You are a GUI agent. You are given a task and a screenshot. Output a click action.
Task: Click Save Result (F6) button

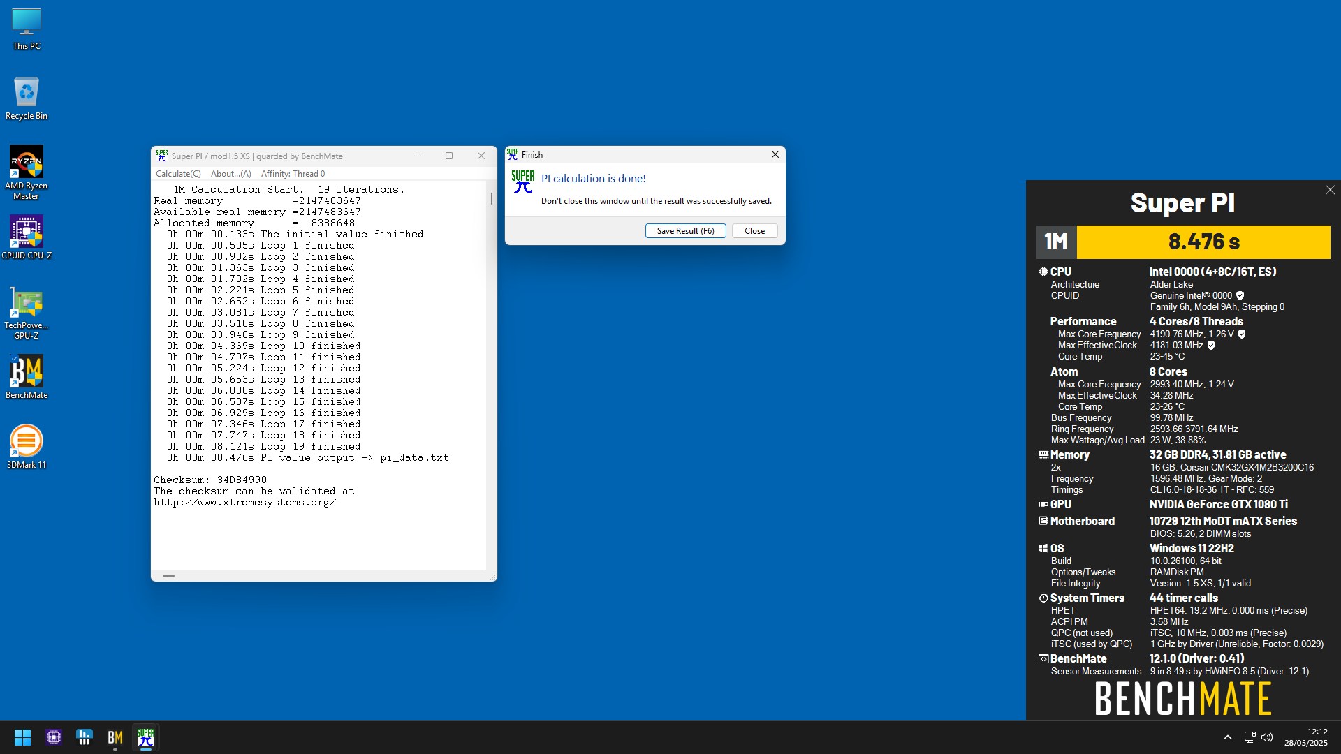click(x=685, y=231)
